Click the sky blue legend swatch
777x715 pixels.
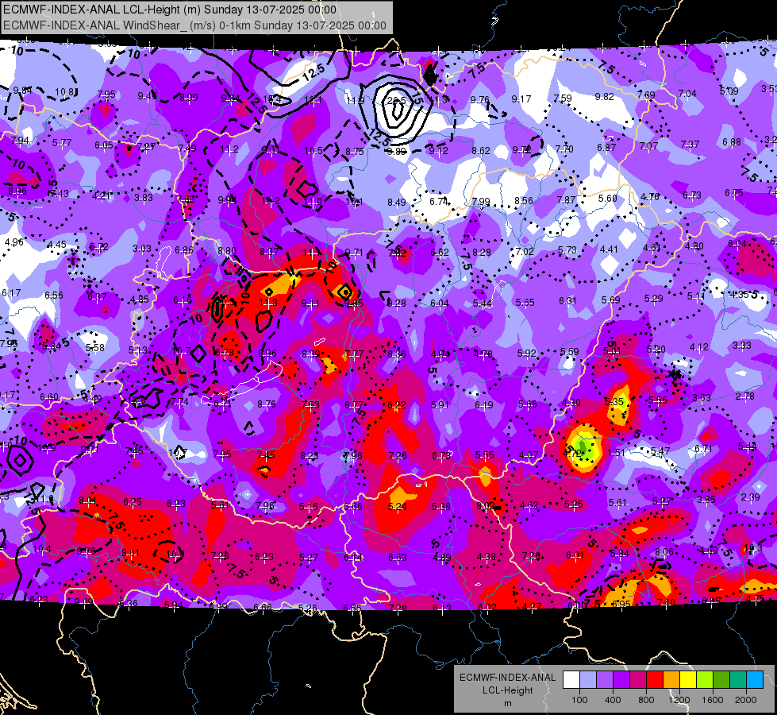[x=755, y=680]
